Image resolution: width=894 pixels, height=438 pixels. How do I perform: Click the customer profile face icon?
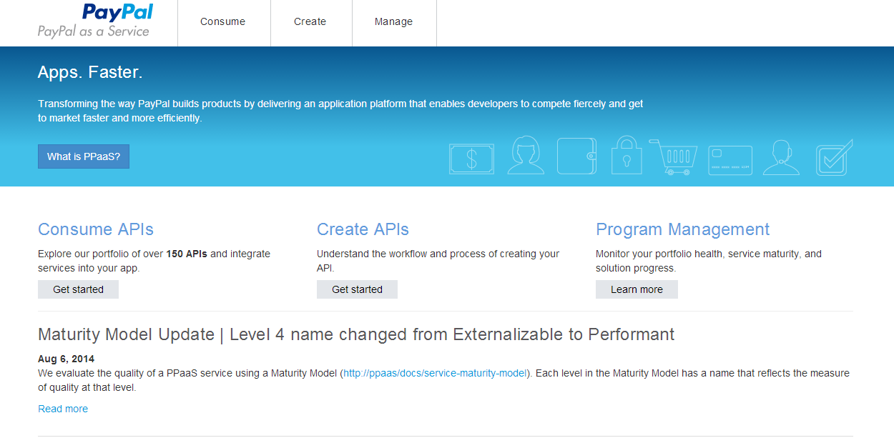point(526,155)
